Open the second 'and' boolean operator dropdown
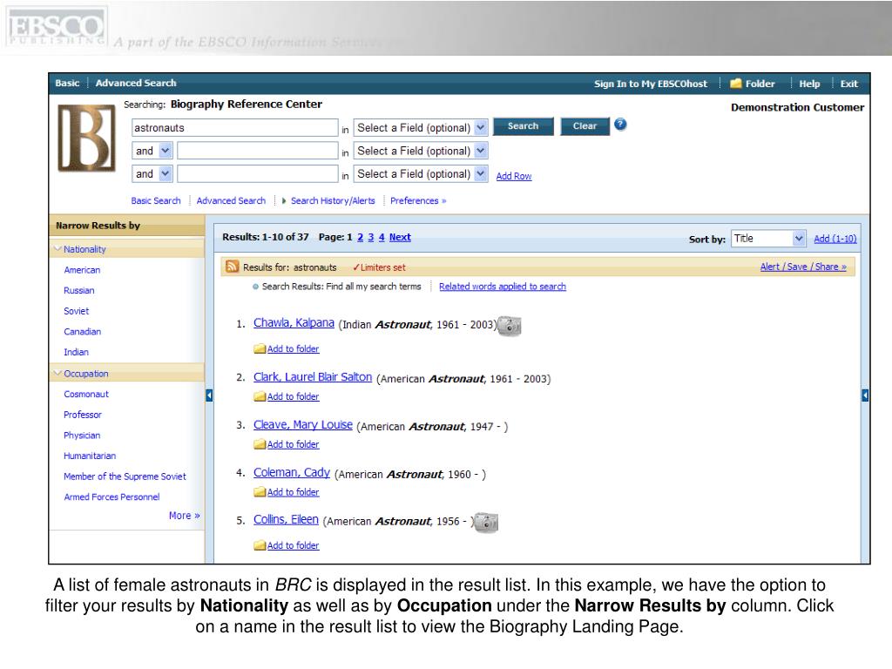The height and width of the screenshot is (669, 892). click(152, 173)
